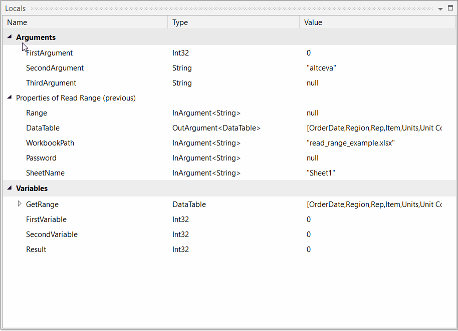Image resolution: width=458 pixels, height=331 pixels.
Task: Select the SheetName property row
Action: pos(230,173)
